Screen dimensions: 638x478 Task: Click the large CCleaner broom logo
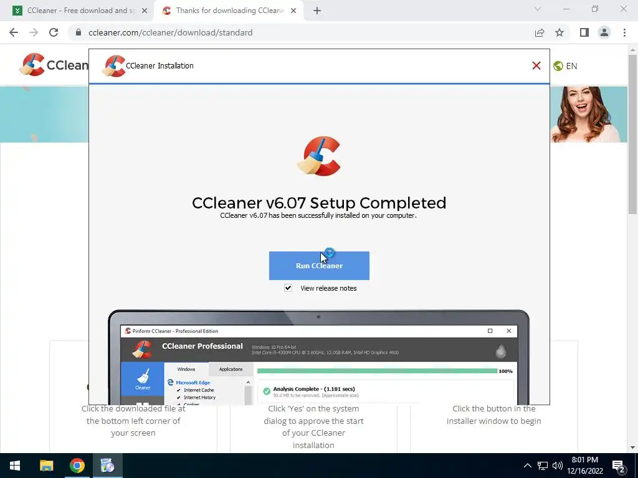[319, 156]
